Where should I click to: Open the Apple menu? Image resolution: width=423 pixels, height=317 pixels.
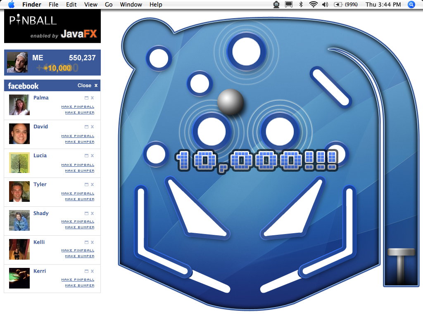pyautogui.click(x=11, y=5)
